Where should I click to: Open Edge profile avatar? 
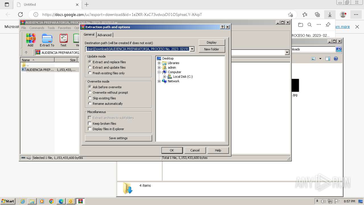pyautogui.click(x=343, y=15)
